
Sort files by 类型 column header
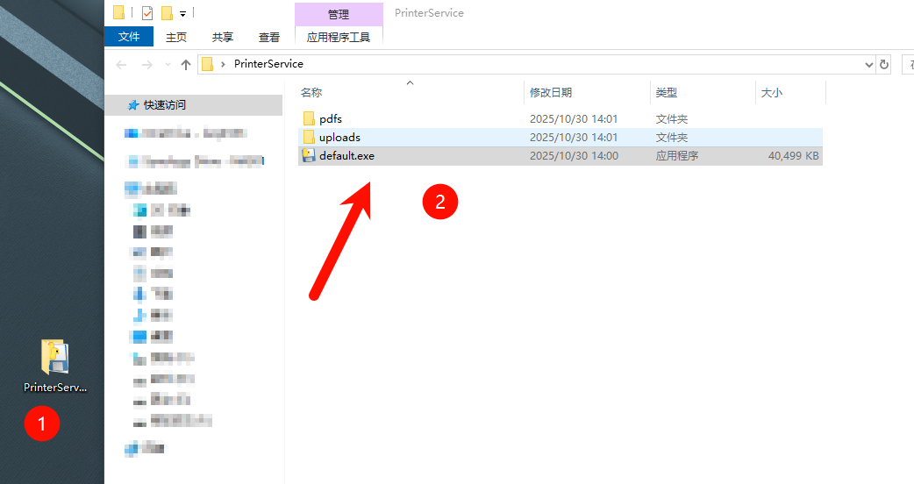[667, 93]
